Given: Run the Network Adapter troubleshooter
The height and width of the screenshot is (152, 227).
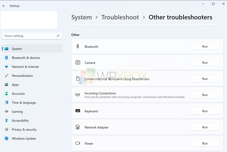Looking at the screenshot, I should 205,127.
